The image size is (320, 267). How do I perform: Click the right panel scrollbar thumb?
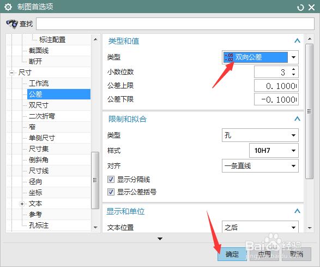[x=310, y=111]
